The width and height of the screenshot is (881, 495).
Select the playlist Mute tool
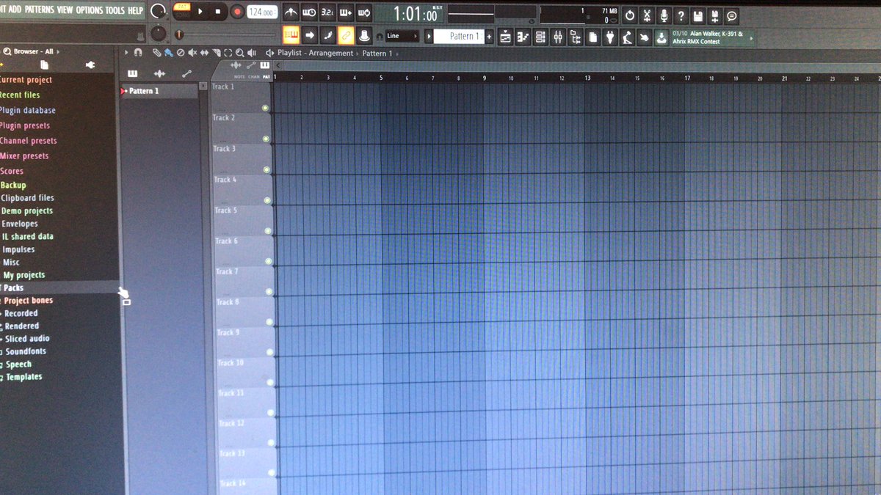pyautogui.click(x=192, y=53)
